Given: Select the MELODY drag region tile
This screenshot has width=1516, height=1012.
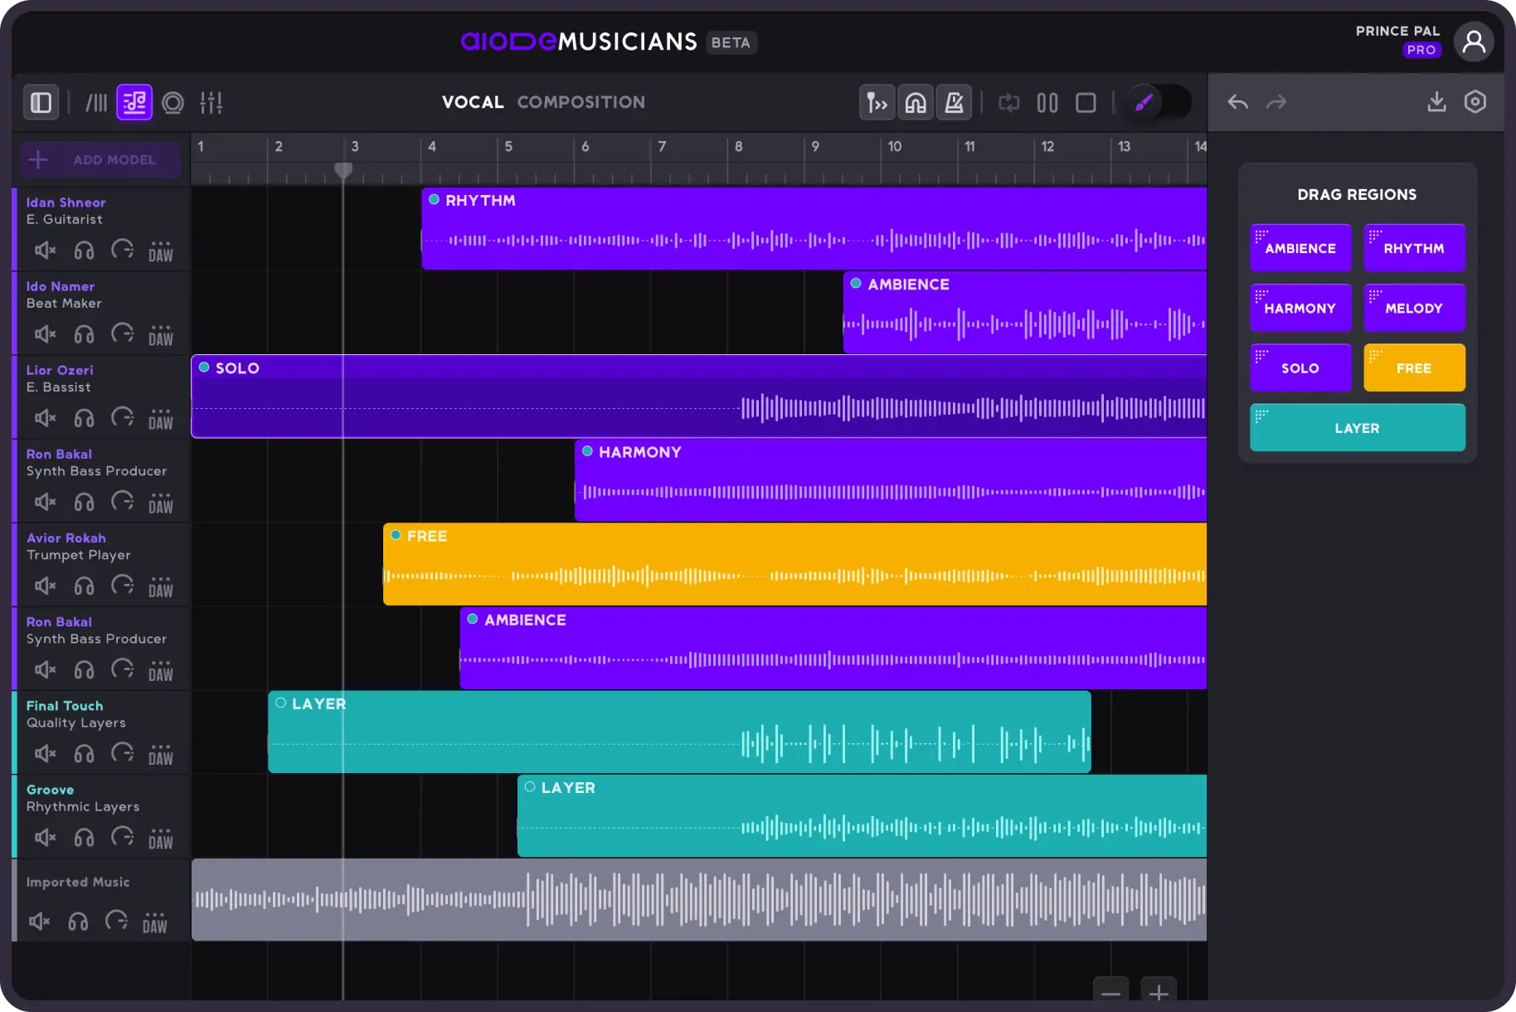Looking at the screenshot, I should click(x=1414, y=308).
